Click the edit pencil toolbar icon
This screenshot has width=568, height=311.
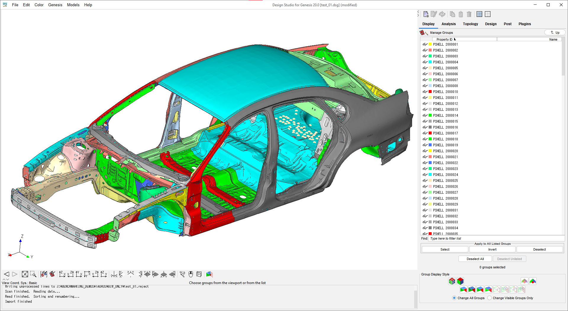point(434,14)
